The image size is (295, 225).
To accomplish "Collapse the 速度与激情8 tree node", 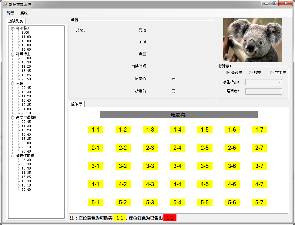I will pos(13,118).
